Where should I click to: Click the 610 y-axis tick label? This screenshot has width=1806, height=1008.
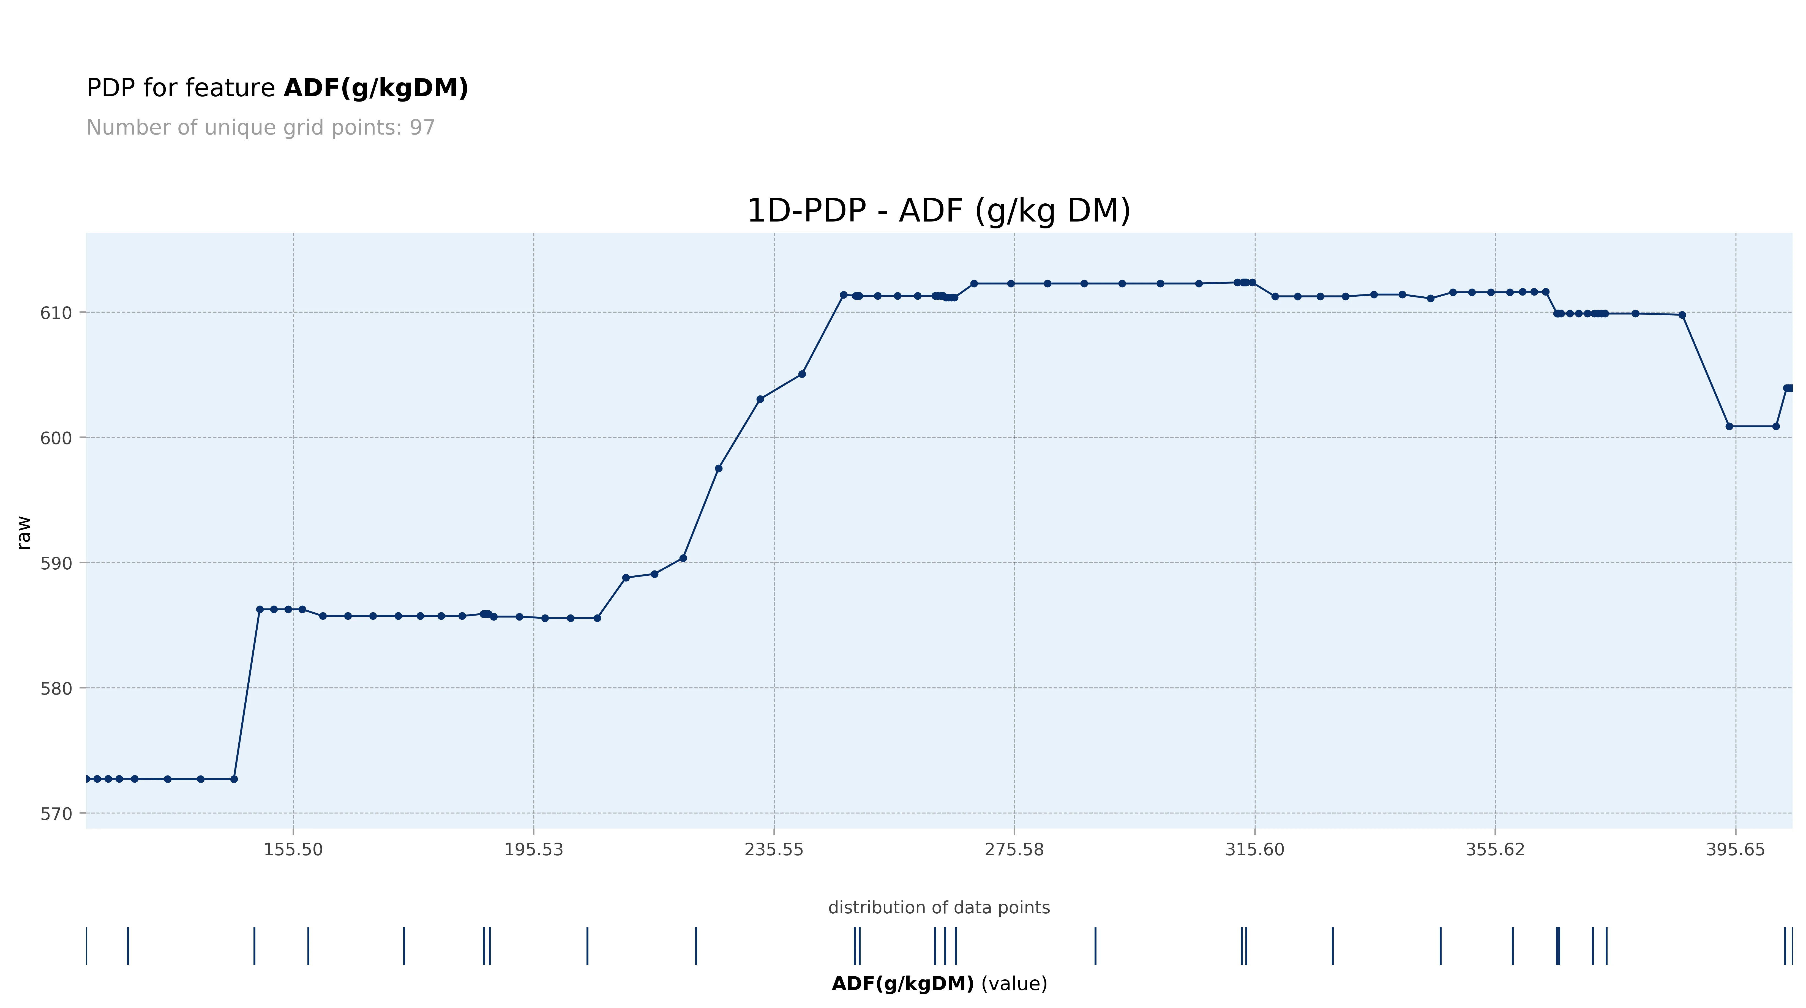(56, 313)
